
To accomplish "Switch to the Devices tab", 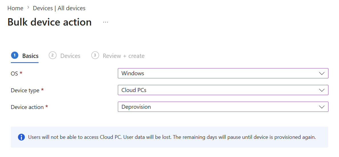I will tap(70, 56).
